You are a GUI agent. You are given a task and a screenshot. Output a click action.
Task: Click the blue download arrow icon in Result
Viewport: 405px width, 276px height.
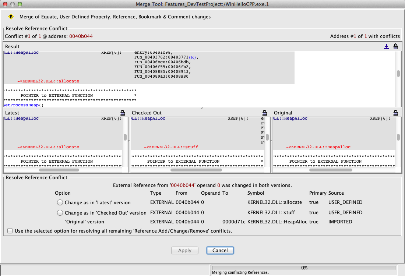click(x=386, y=46)
